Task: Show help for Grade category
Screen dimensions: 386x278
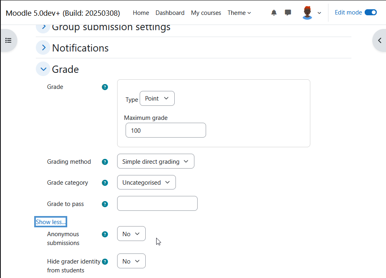Action: (105, 183)
